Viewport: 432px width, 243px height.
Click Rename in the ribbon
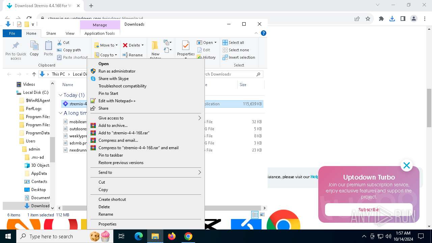point(132,55)
